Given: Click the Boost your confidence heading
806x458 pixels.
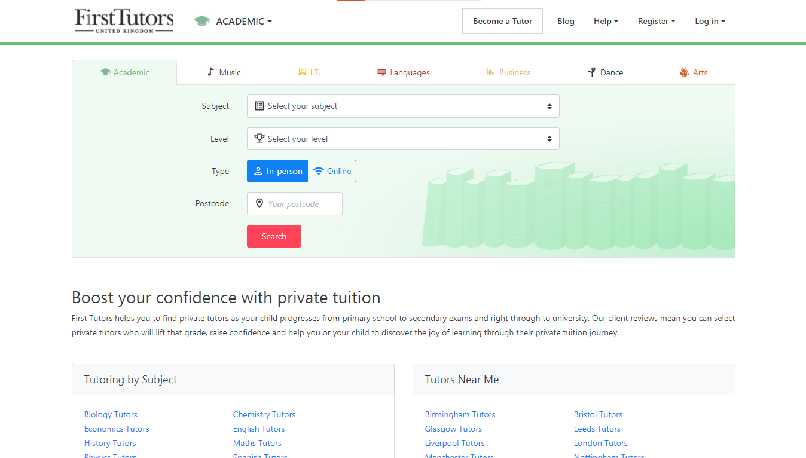Looking at the screenshot, I should click(226, 297).
